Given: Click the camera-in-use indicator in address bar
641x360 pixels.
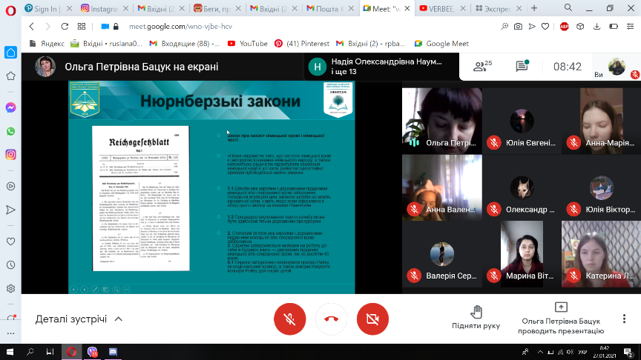Looking at the screenshot, I should (105, 27).
